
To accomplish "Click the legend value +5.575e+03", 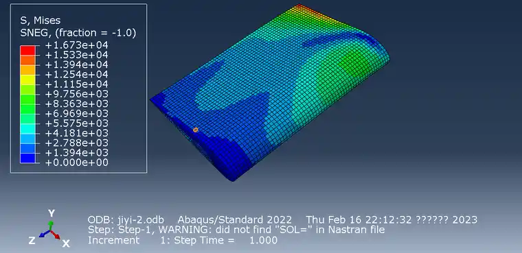I will (x=76, y=123).
